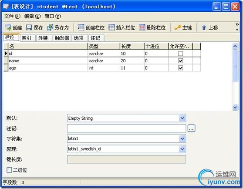Uncheck allow-null for the name row
This screenshot has width=243, height=189.
pos(180,61)
